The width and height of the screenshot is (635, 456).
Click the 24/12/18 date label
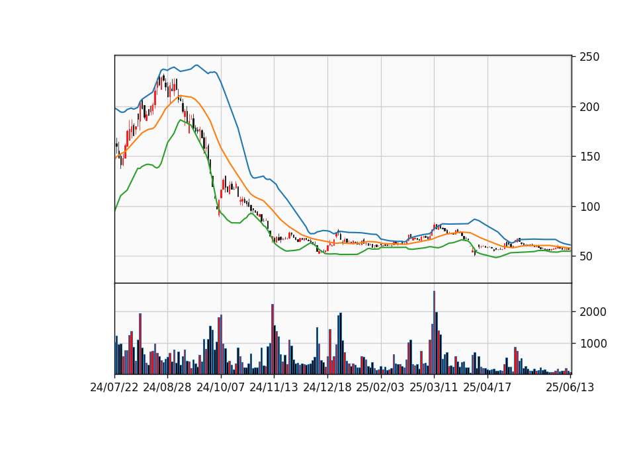click(x=327, y=387)
